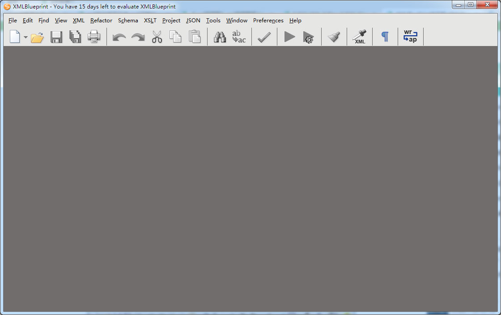Save all files with the stacked disks icon
501x315 pixels.
75,37
